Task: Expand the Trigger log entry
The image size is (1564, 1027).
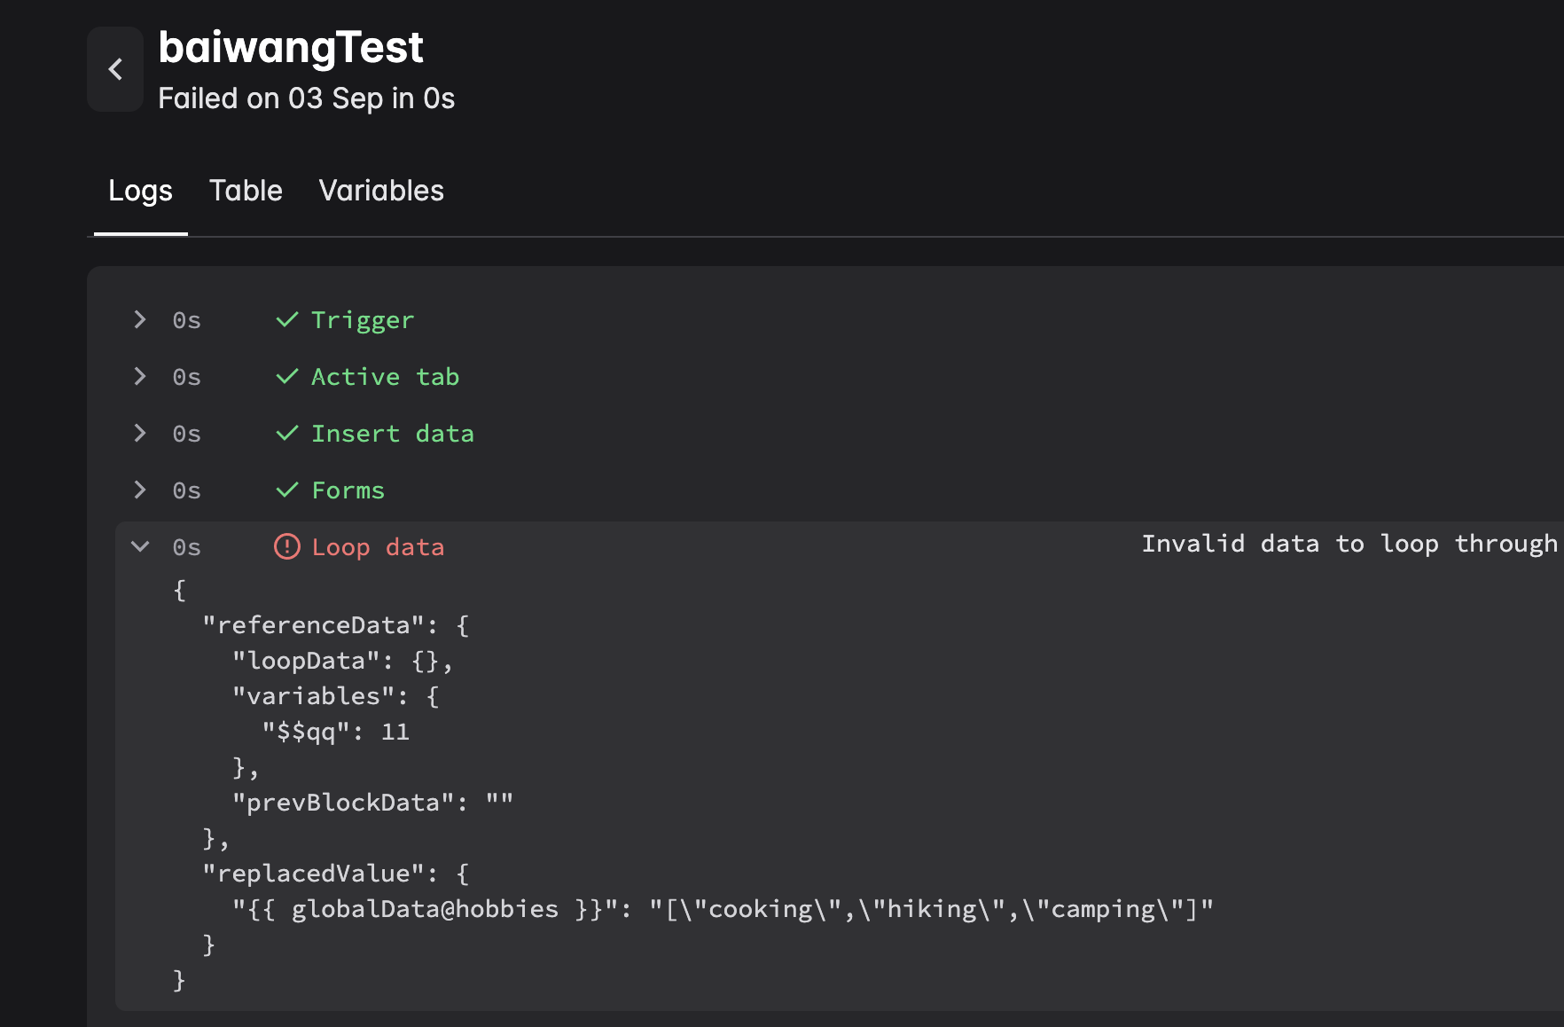Action: pos(139,319)
